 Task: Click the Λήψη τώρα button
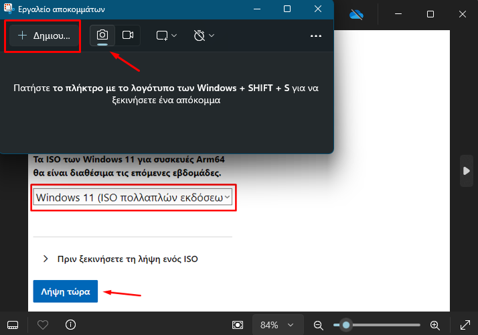(x=66, y=291)
